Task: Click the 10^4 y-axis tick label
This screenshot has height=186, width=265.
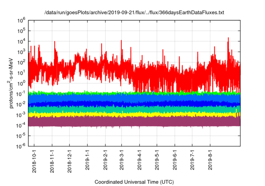Action: tap(21, 42)
